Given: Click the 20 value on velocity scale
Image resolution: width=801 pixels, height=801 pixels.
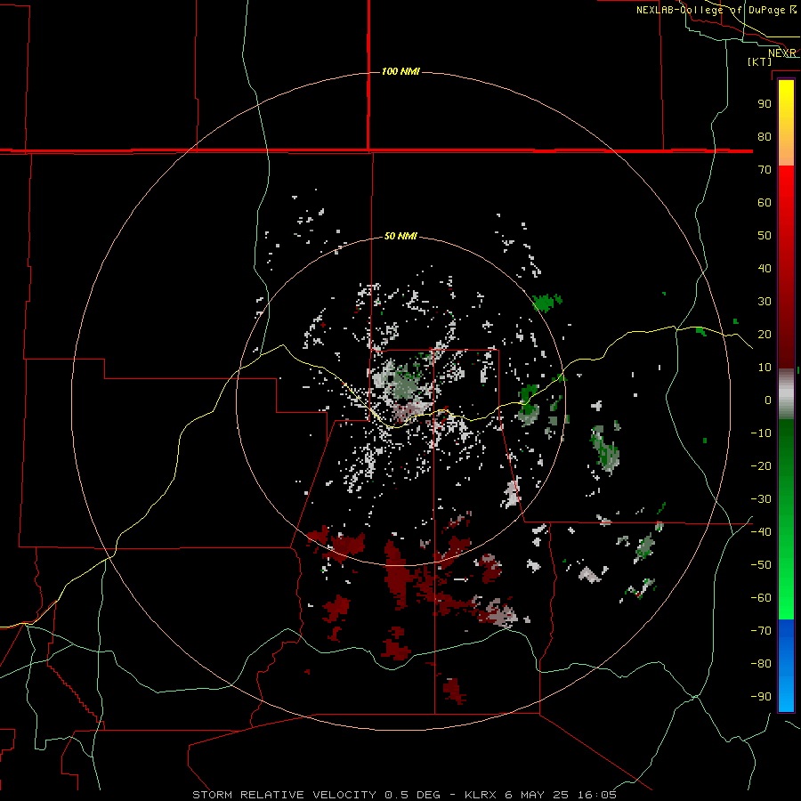Looking at the screenshot, I should [765, 334].
